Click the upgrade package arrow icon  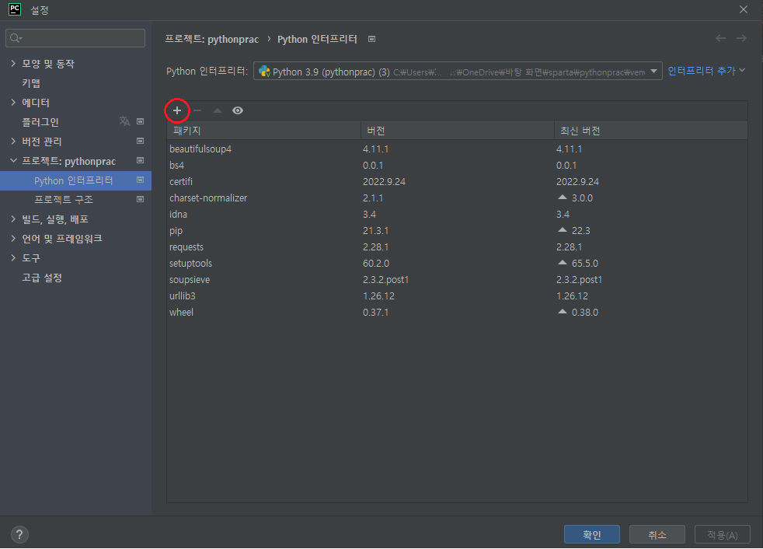(x=218, y=110)
